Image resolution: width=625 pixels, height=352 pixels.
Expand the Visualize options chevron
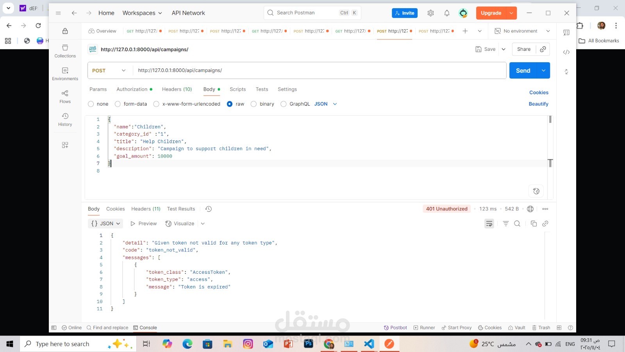[x=203, y=224]
